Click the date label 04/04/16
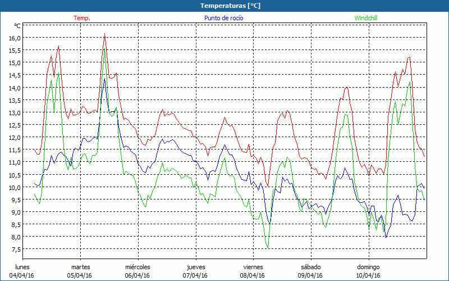This screenshot has height=281, width=449. point(22,275)
